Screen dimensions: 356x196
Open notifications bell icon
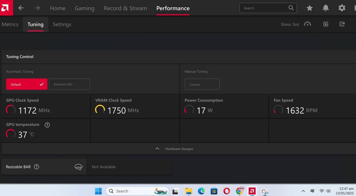326,8
